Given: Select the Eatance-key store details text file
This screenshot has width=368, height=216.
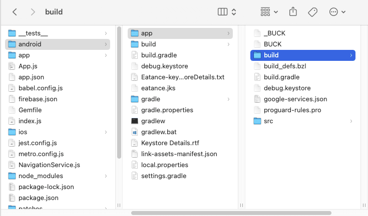Looking at the screenshot, I should pyautogui.click(x=182, y=77).
